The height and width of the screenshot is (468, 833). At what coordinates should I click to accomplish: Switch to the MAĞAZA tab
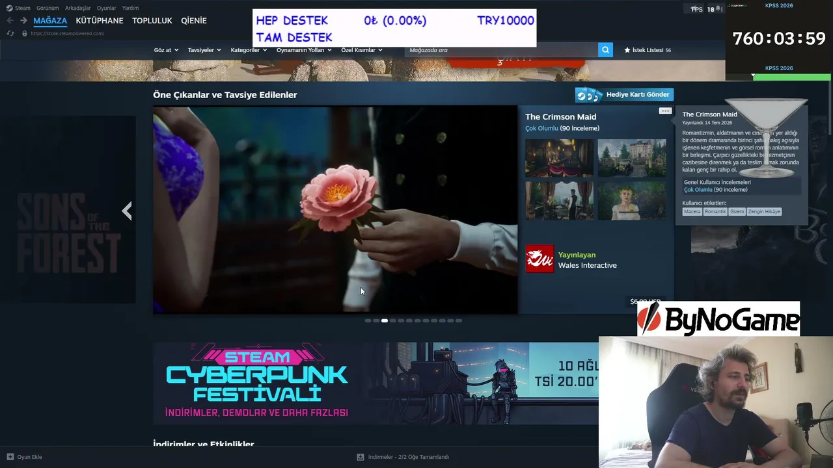pyautogui.click(x=50, y=21)
